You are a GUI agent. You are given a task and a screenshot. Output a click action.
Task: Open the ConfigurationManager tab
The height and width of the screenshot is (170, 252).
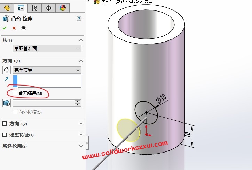(34, 8)
